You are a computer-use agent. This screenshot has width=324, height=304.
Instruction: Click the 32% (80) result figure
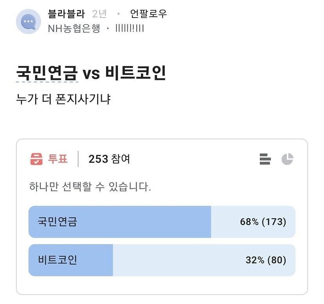coord(266,260)
